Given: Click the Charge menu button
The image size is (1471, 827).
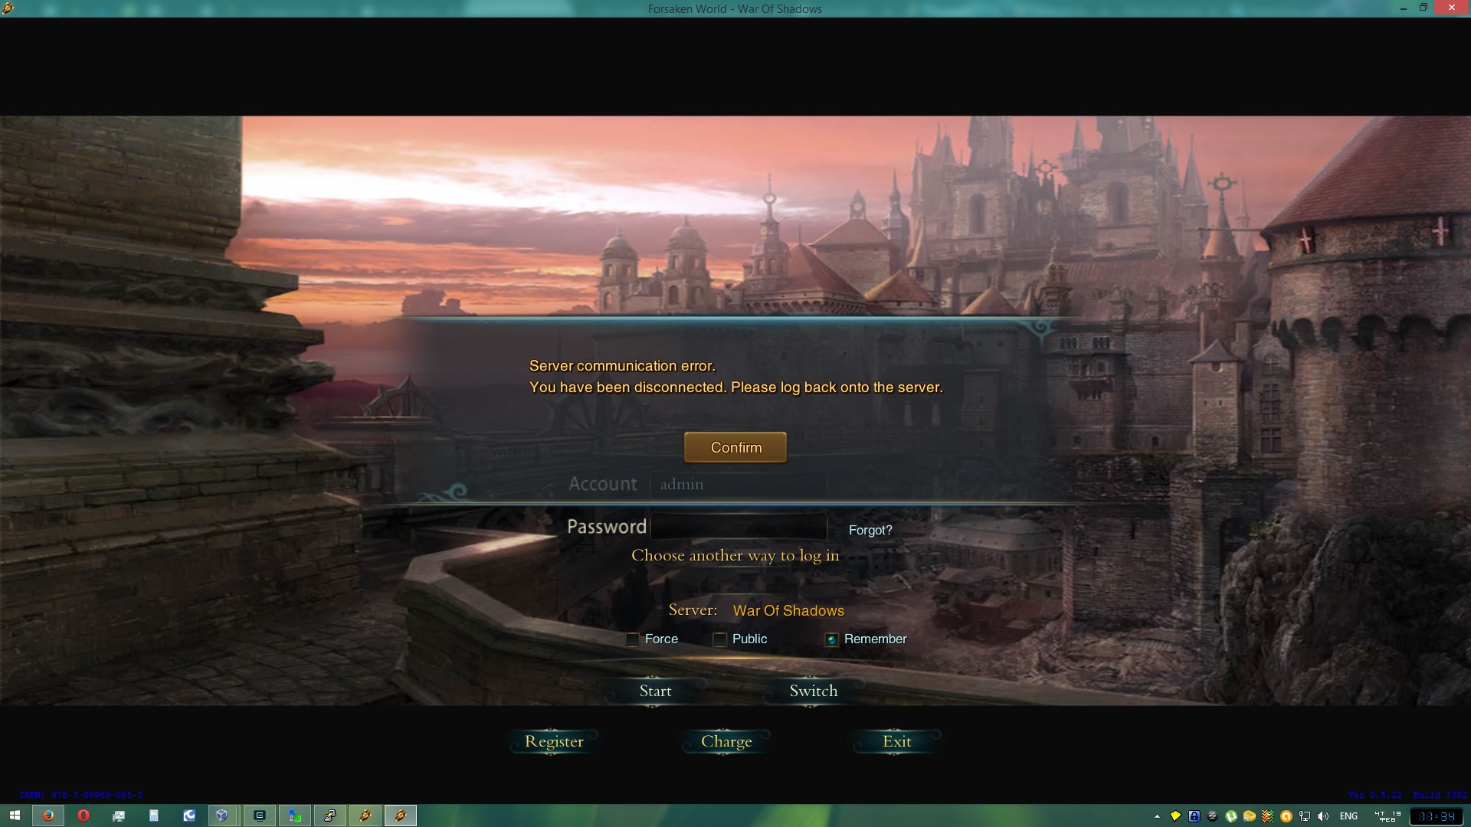Looking at the screenshot, I should coord(726,741).
